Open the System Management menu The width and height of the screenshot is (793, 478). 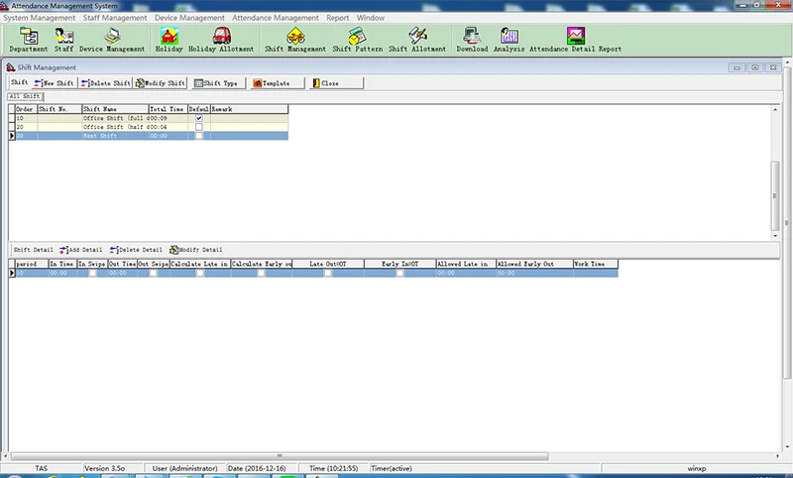click(39, 18)
